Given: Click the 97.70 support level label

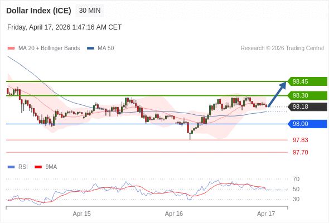Looking at the screenshot, I should click(x=300, y=152).
